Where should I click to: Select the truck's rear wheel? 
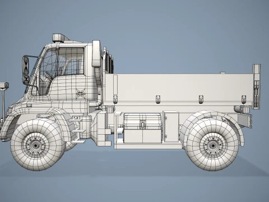(212, 145)
